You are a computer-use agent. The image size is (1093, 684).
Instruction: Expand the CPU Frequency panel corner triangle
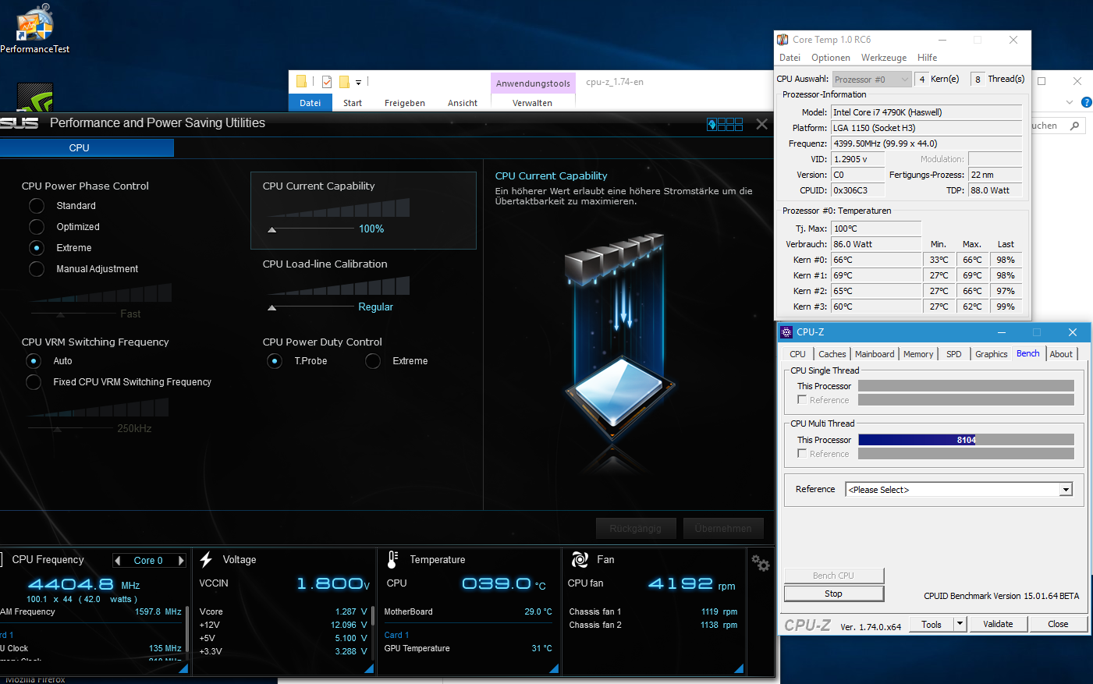pyautogui.click(x=183, y=668)
